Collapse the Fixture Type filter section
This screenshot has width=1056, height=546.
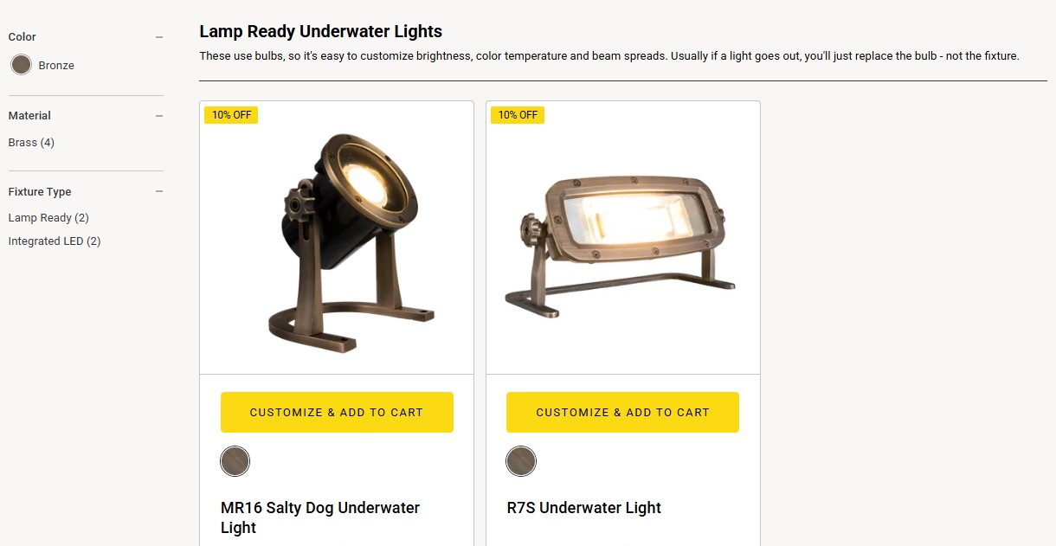coord(159,192)
